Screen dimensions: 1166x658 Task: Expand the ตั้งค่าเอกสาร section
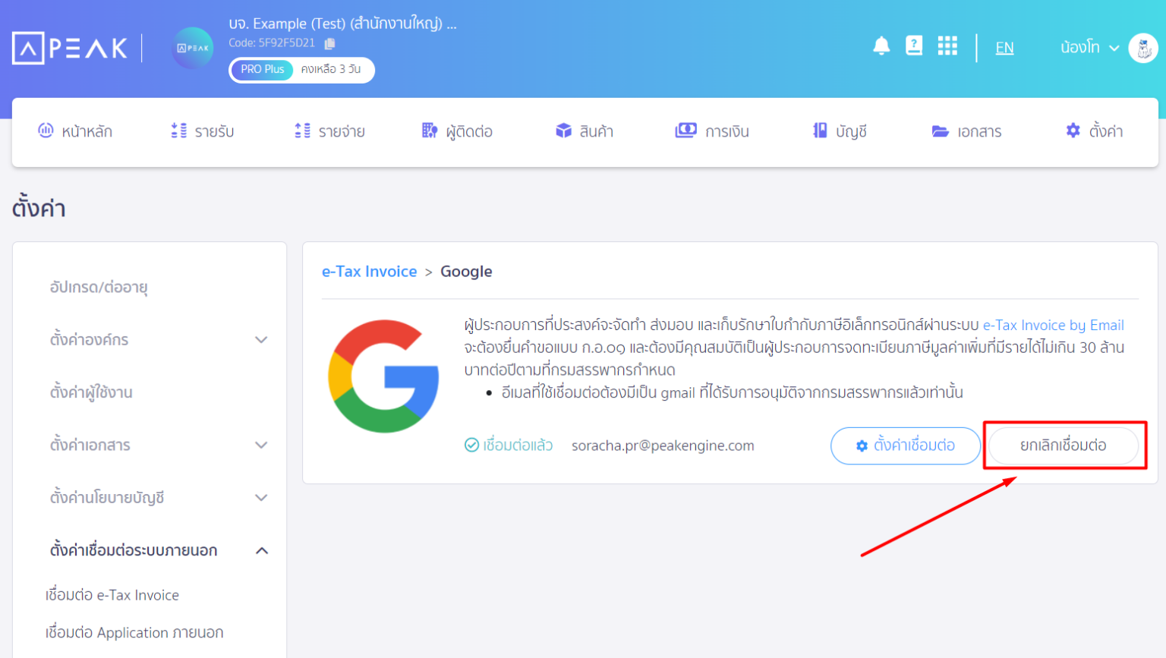261,445
